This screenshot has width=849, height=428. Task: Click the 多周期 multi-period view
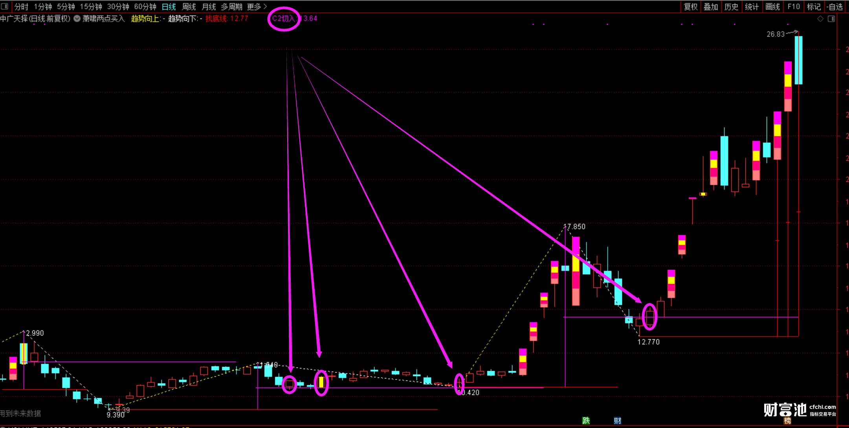click(x=231, y=7)
